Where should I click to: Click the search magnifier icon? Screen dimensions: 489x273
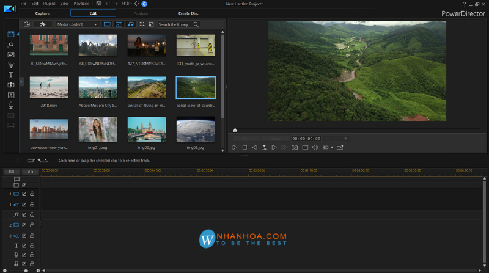[196, 24]
